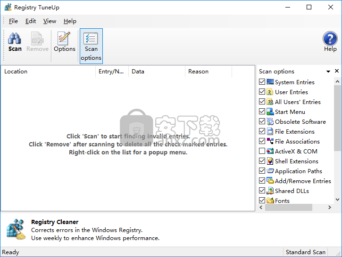This screenshot has width=342, height=257.
Task: Toggle the Add/Remove Entries checkbox
Action: coord(262,180)
